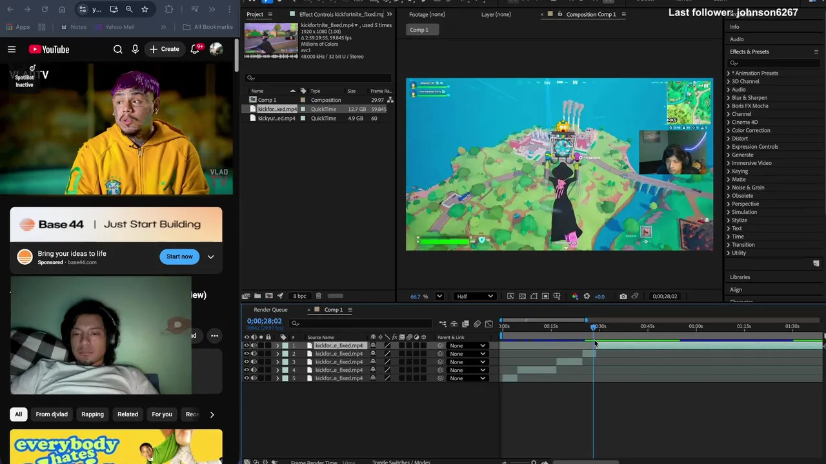The width and height of the screenshot is (826, 464).
Task: Click the browser reload button
Action: click(45, 9)
